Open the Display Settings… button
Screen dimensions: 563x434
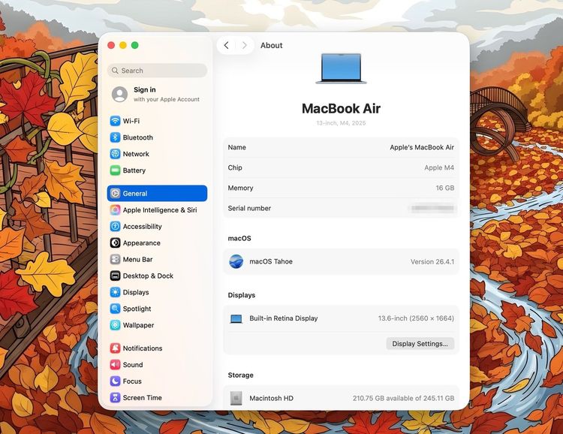coord(420,343)
